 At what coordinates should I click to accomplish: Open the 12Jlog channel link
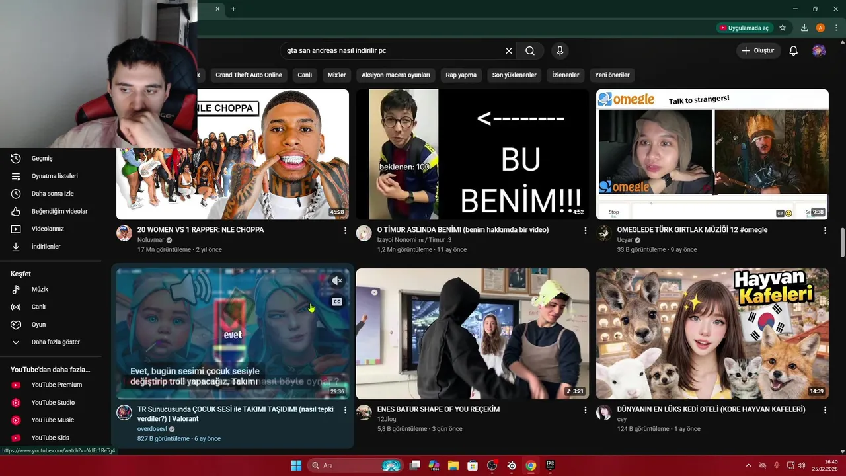click(388, 419)
